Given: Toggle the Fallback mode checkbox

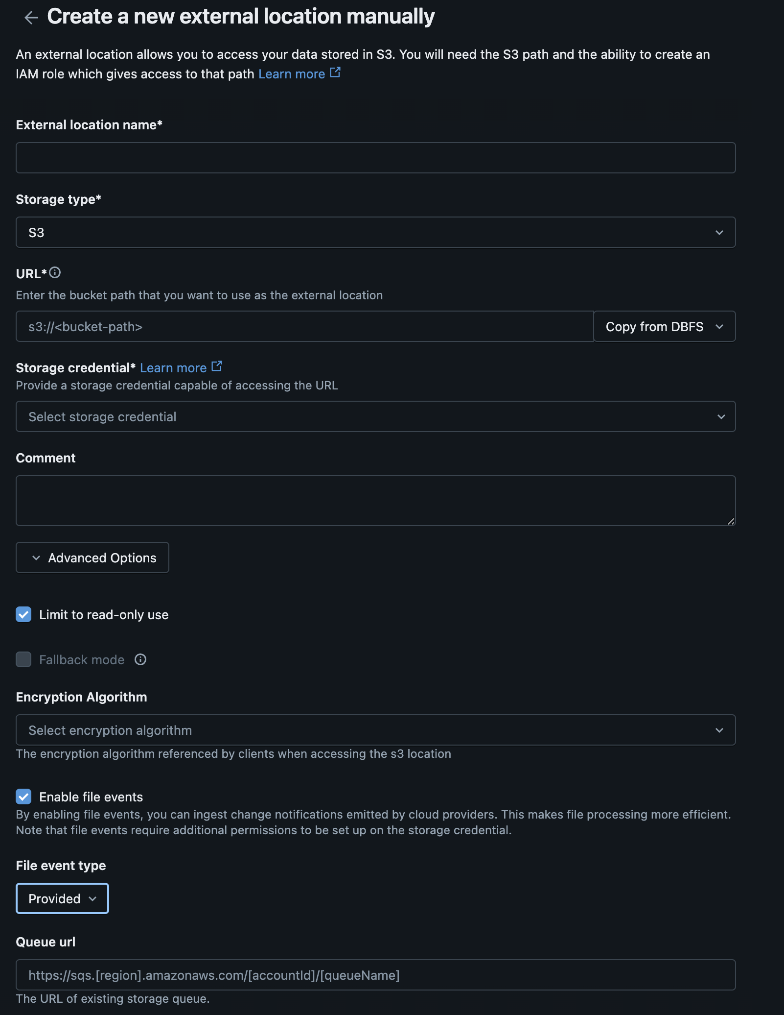Looking at the screenshot, I should 23,659.
